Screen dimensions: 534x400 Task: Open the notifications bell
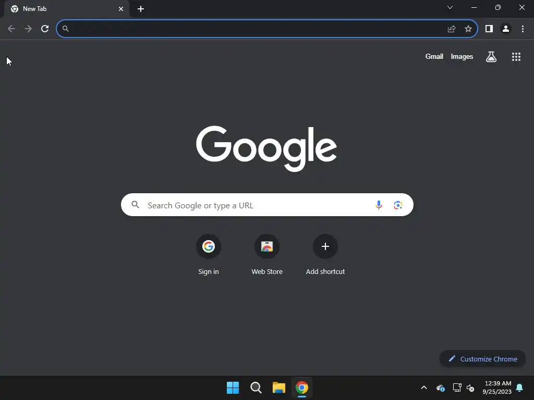[519, 387]
